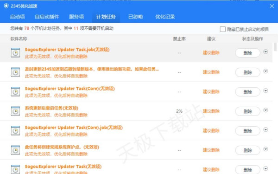
Task: Open dropdown arrow for SogouExplorer Updater Task(Core)(无效项)
Action: [x=265, y=91]
